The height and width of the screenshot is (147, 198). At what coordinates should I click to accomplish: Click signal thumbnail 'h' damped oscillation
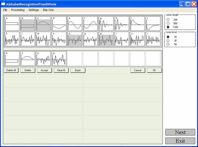[x=121, y=24]
